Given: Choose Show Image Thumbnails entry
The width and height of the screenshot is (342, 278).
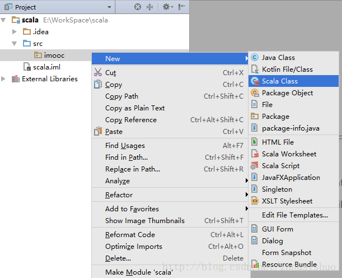Looking at the screenshot, I should [170, 221].
